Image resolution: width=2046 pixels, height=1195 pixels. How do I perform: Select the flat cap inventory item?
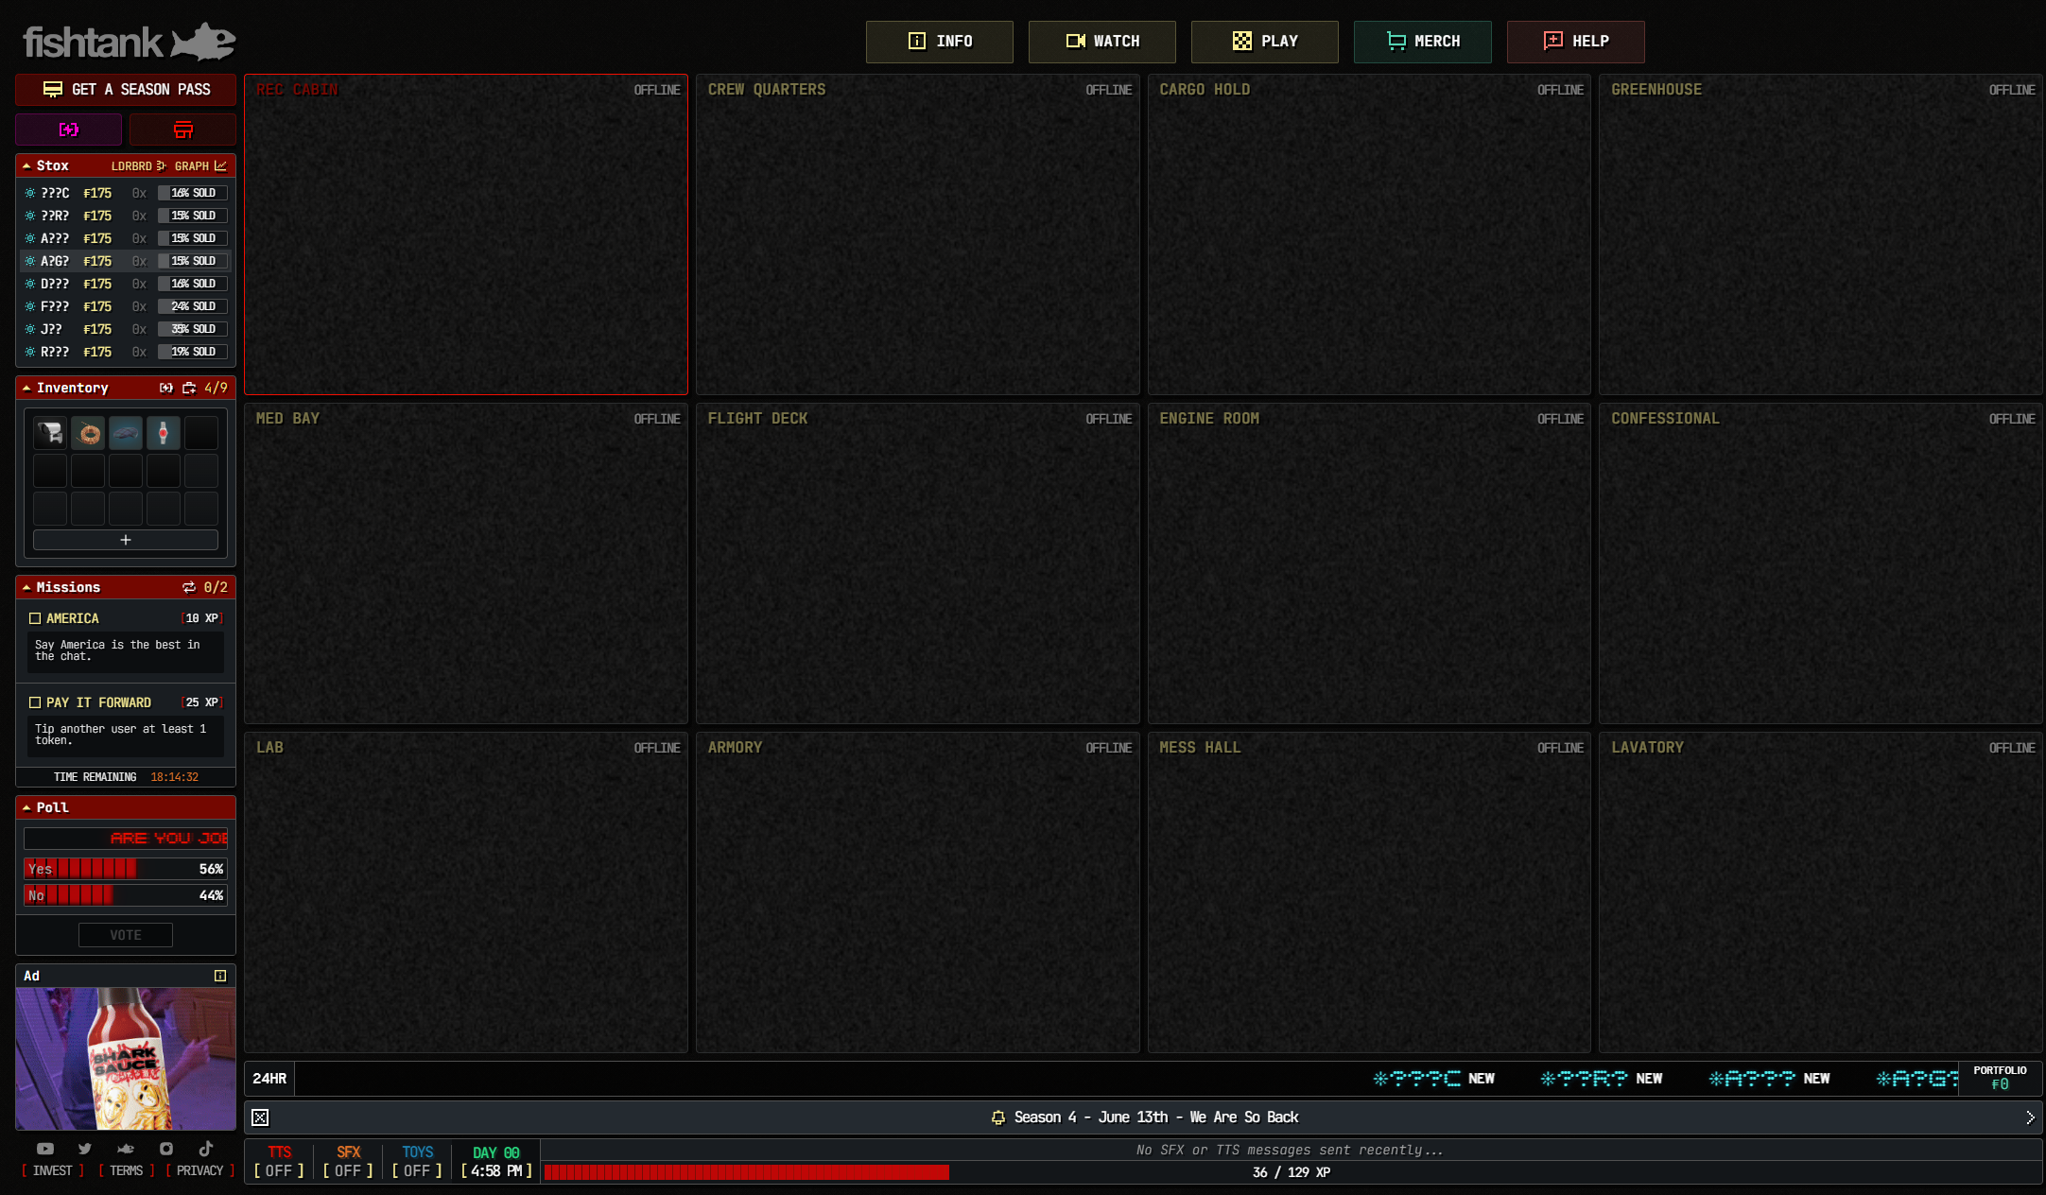(x=126, y=433)
